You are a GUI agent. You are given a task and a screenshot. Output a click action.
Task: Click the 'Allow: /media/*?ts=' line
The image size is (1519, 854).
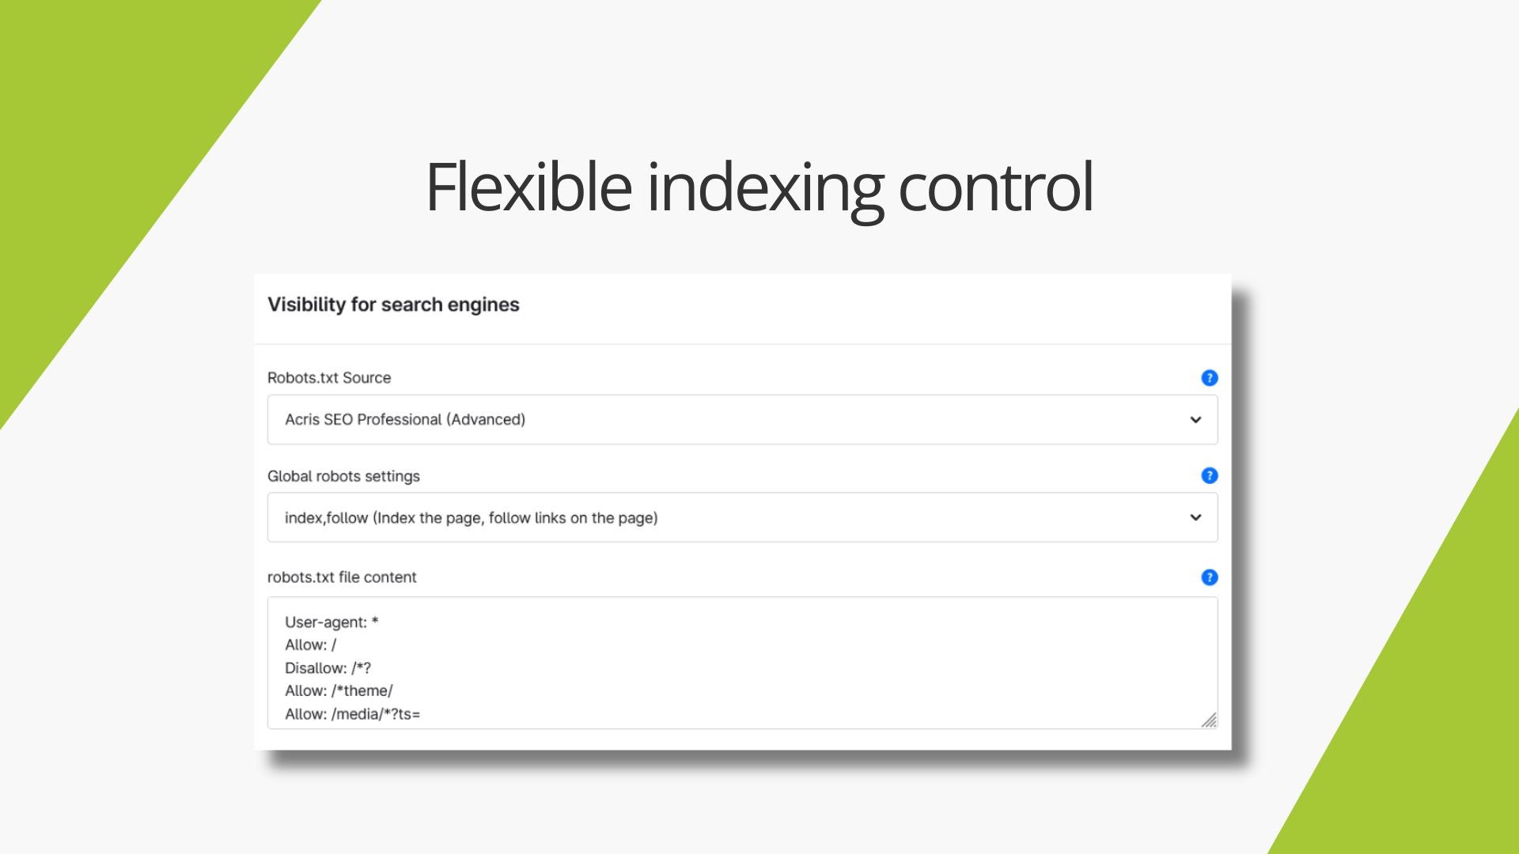pyautogui.click(x=352, y=714)
